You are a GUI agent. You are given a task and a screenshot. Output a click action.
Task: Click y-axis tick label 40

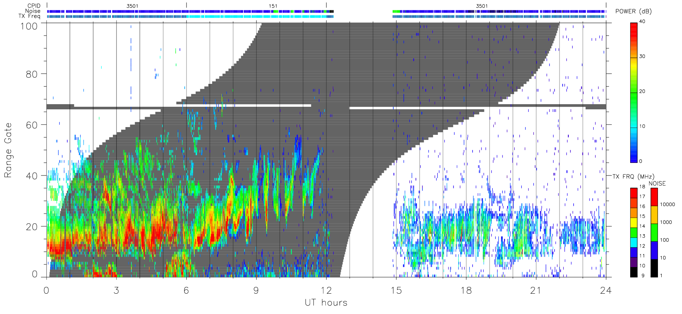(x=31, y=176)
